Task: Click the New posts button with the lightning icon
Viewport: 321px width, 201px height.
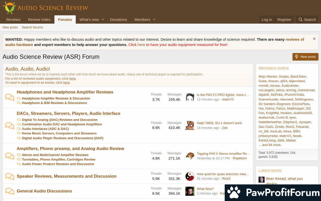Action: pos(305,57)
